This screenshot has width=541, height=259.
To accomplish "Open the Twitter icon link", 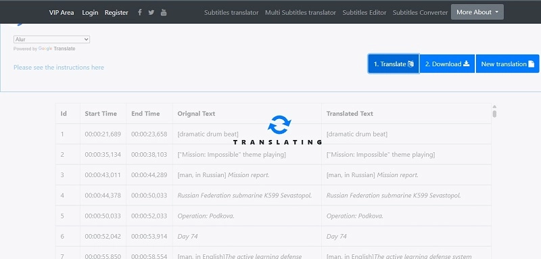I will point(151,12).
